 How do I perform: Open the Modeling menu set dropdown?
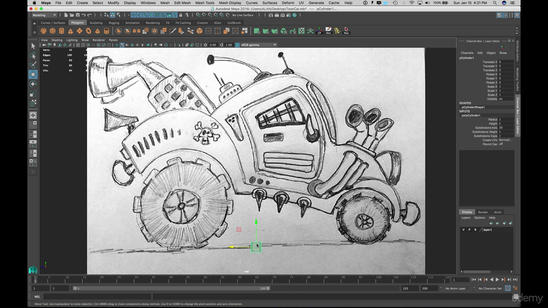[44, 15]
